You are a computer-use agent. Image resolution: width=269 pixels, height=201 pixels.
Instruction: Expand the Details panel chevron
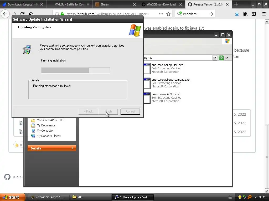pos(73,148)
